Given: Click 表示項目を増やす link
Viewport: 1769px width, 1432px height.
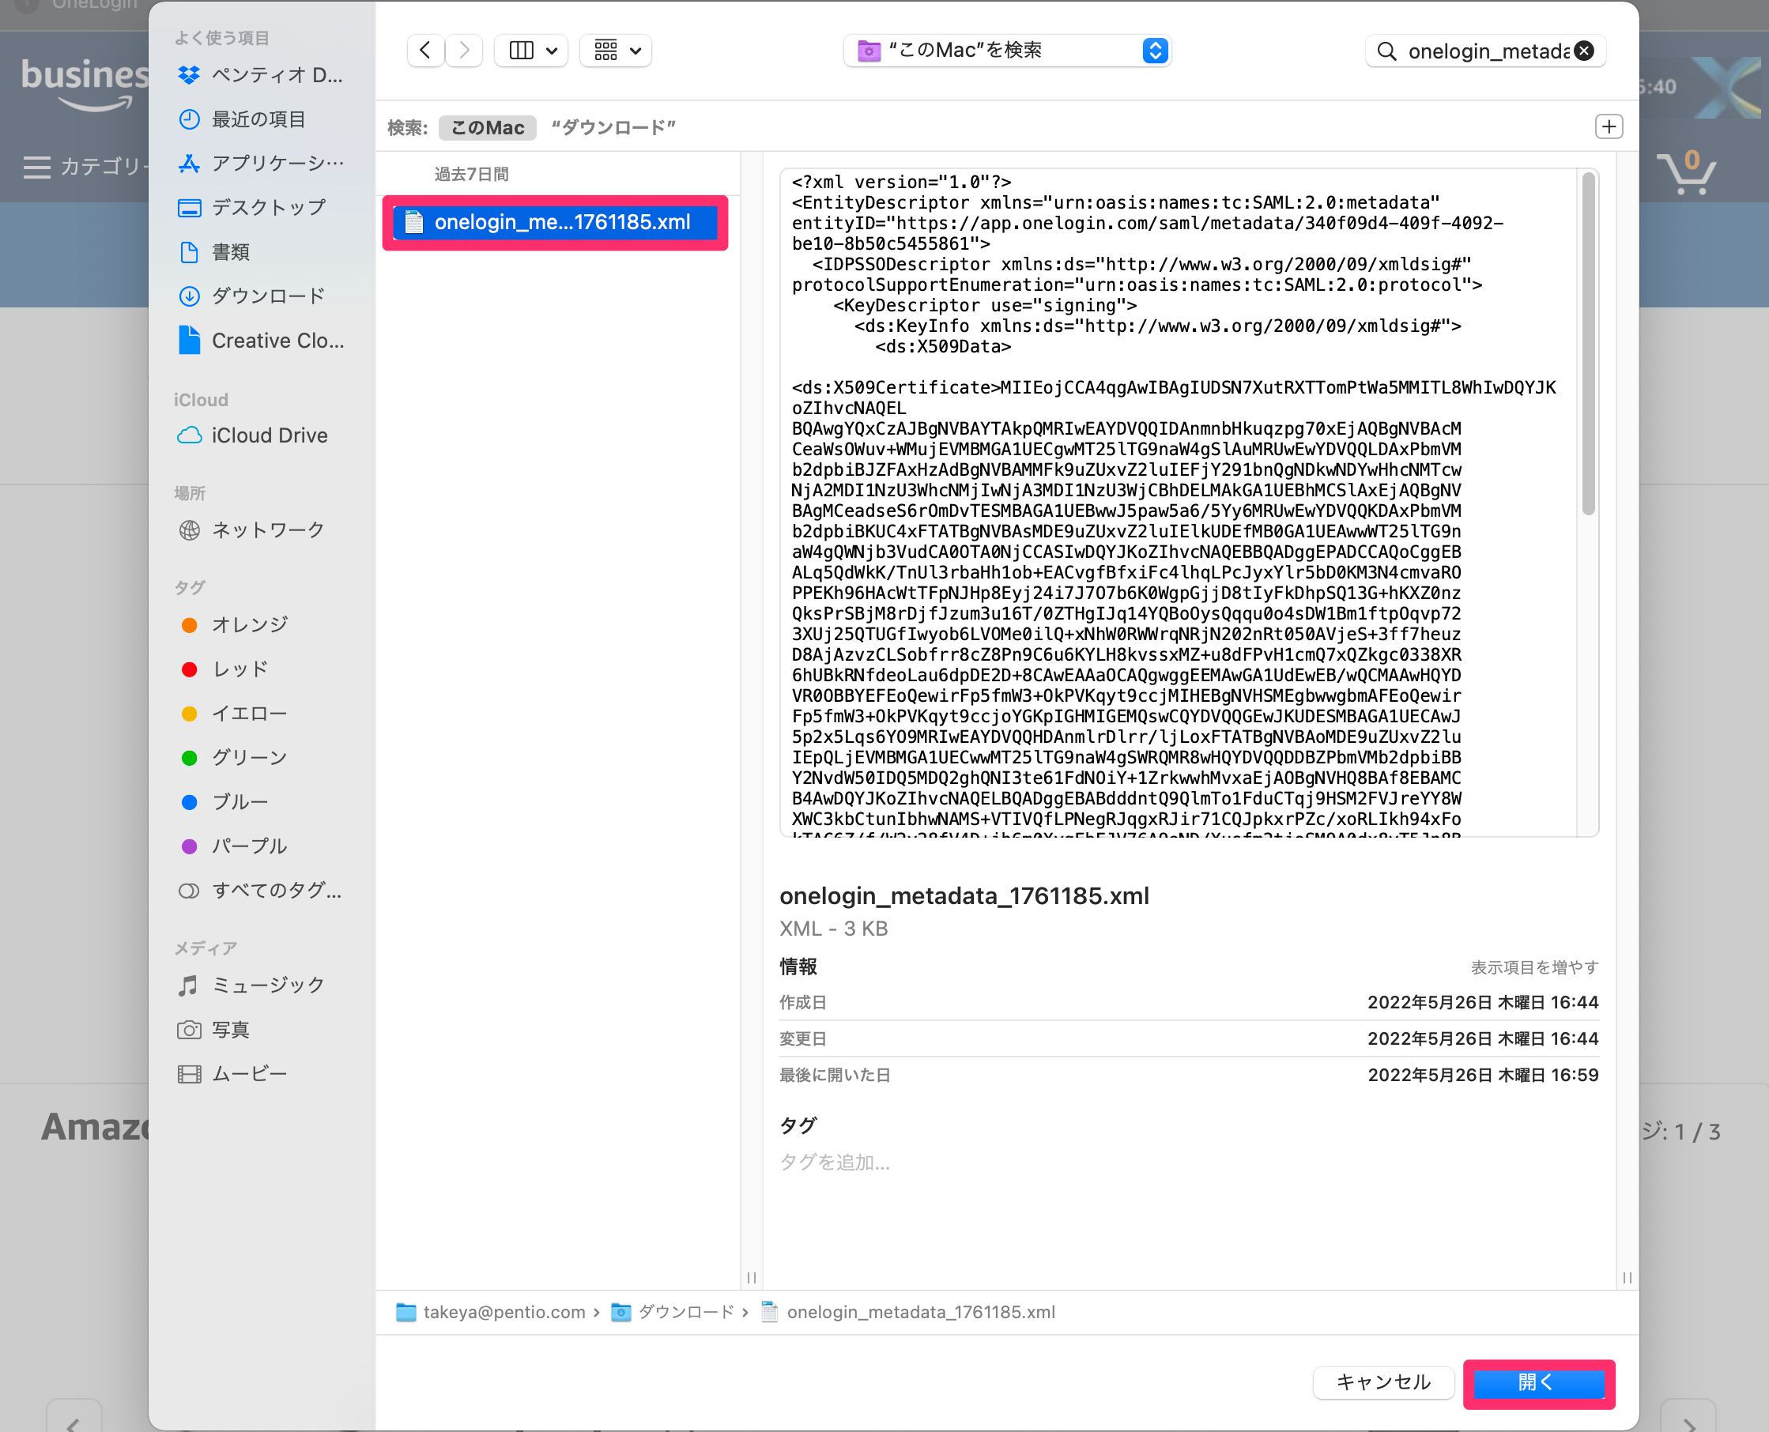Looking at the screenshot, I should click(1535, 967).
